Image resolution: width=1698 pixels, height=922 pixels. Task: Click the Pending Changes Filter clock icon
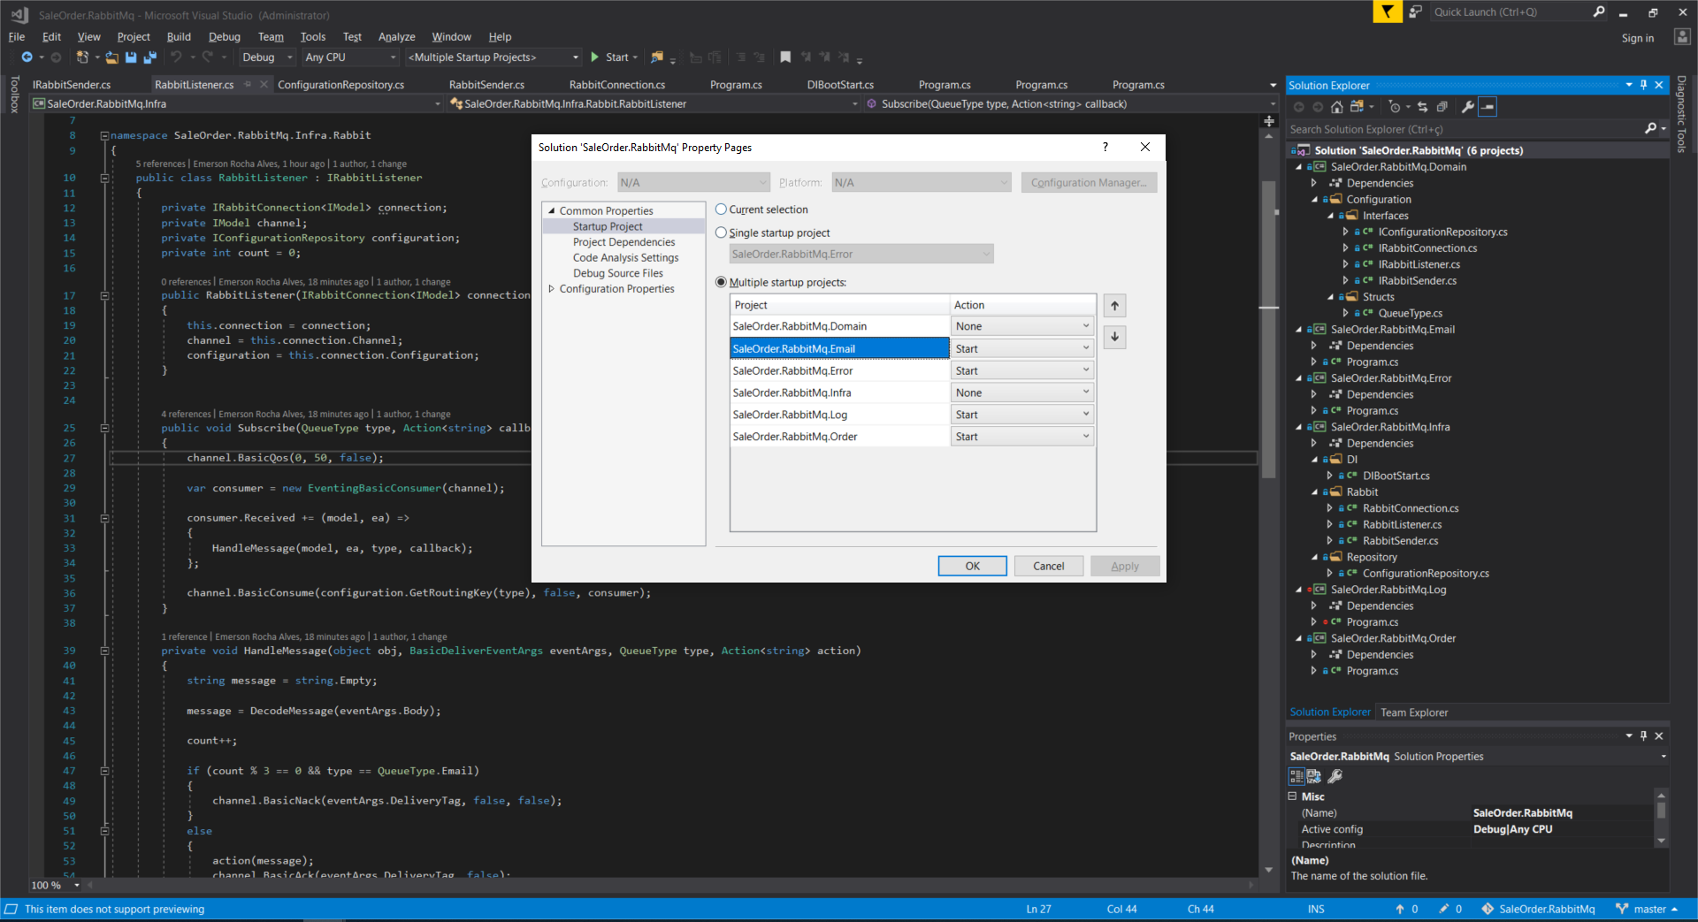click(x=1395, y=107)
